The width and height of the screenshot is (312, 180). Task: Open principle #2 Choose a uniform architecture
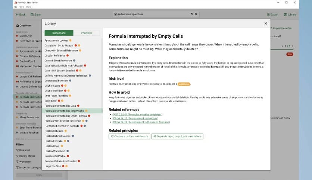[x=130, y=136]
